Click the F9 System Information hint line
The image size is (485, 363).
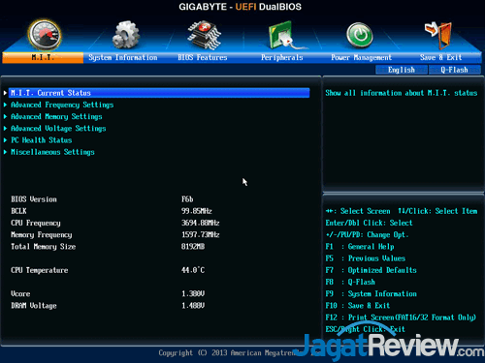[371, 294]
